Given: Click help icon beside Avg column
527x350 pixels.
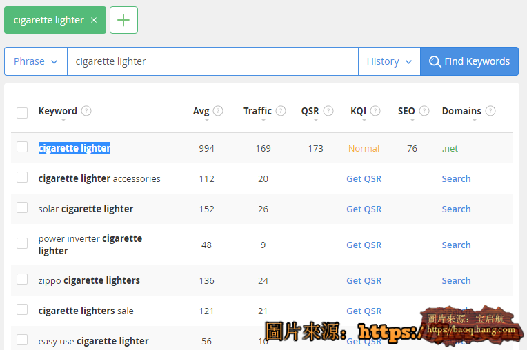Looking at the screenshot, I should [x=218, y=111].
